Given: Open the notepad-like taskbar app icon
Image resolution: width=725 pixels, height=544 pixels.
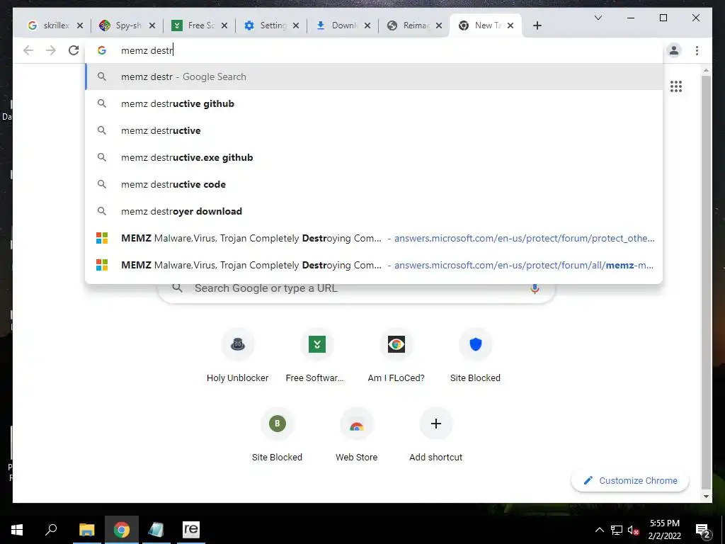Looking at the screenshot, I should (156, 530).
